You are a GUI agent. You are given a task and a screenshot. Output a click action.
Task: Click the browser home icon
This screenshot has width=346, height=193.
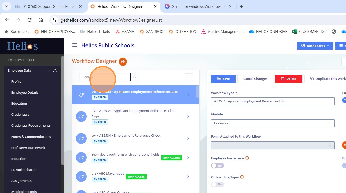coord(41,20)
